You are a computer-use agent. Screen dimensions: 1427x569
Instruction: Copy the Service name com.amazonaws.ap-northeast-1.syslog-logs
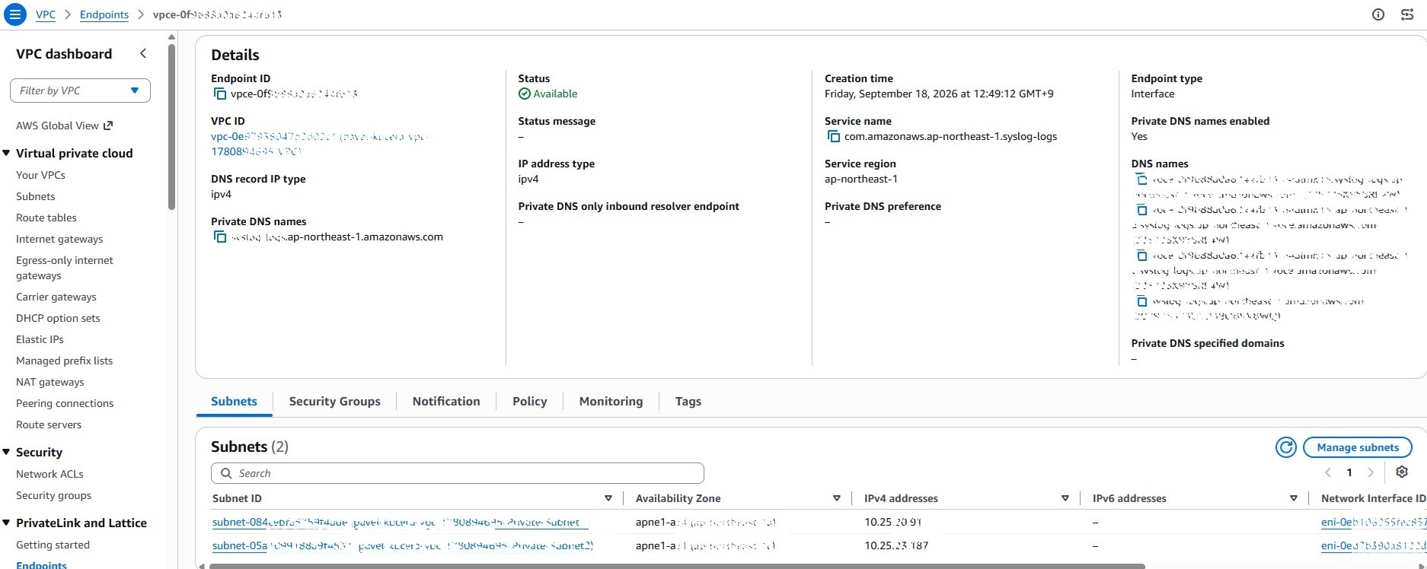tap(833, 137)
